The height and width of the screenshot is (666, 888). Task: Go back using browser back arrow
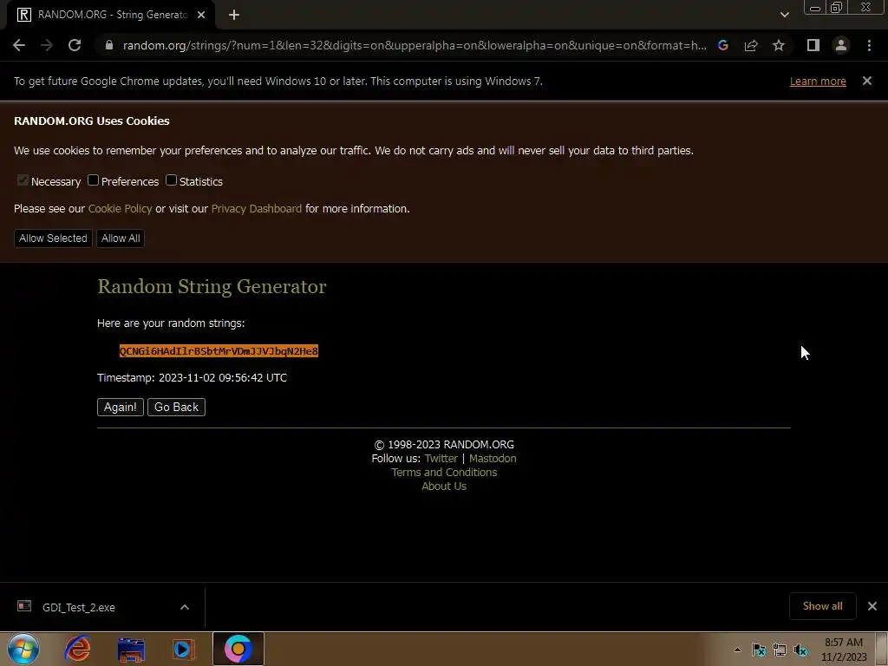tap(19, 45)
